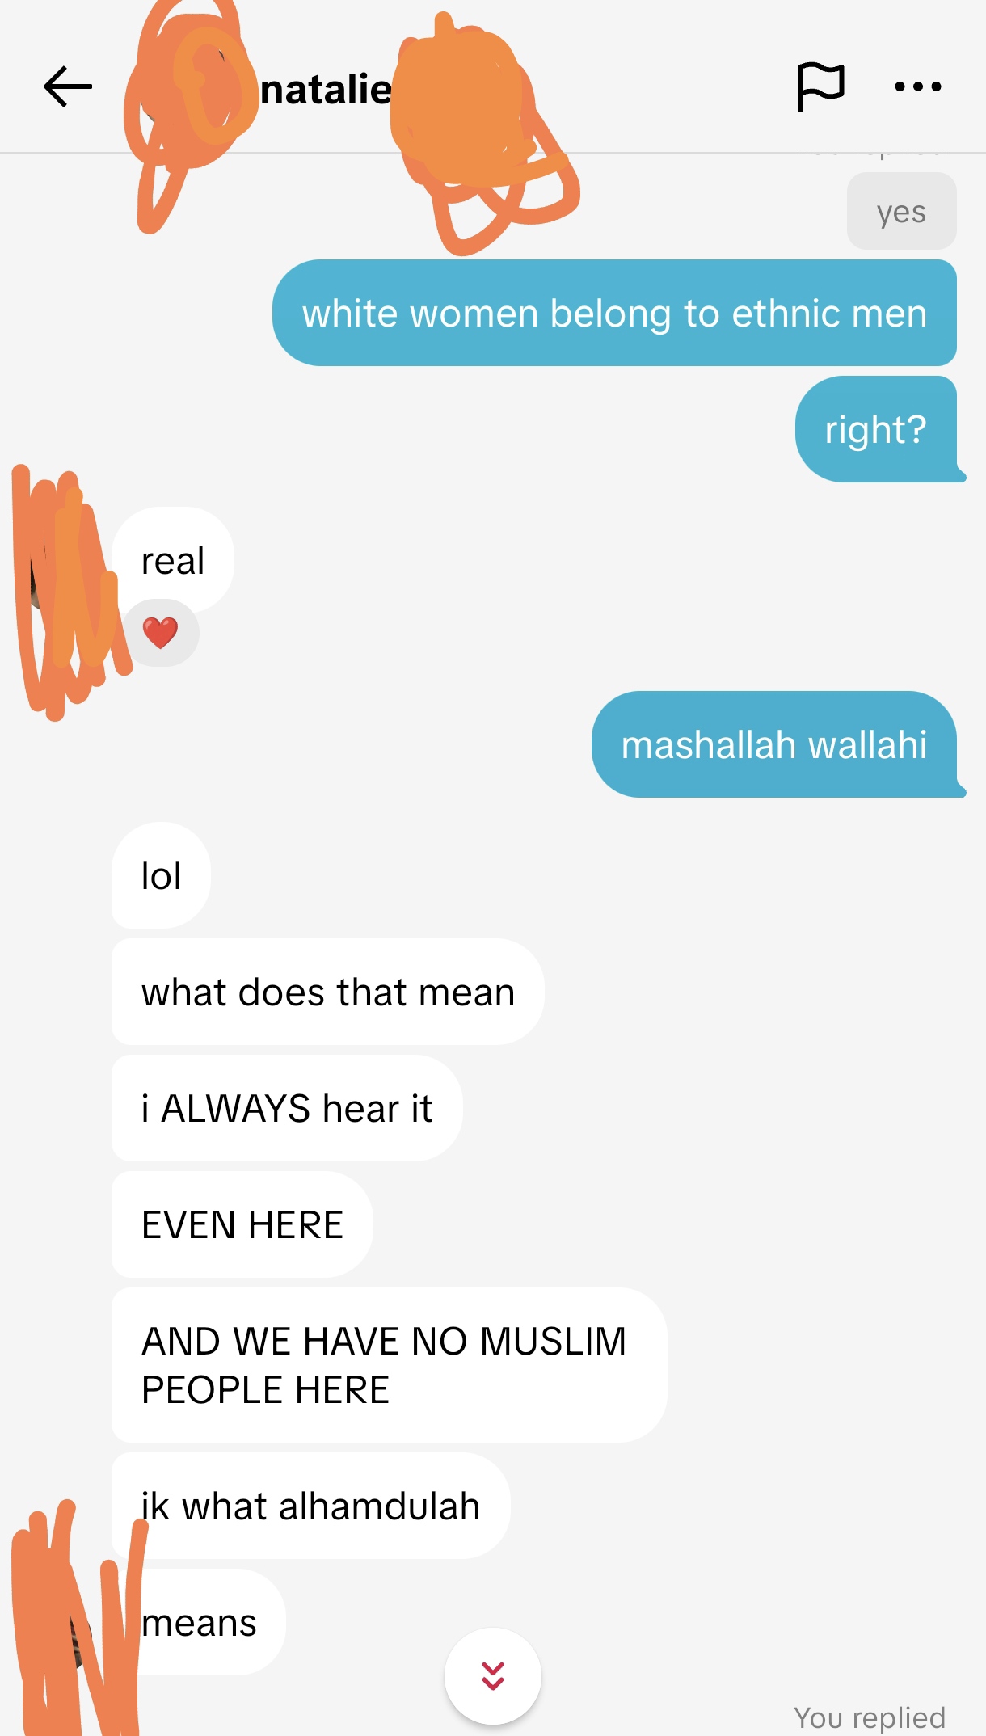Select the "mashallah wallahi" sent message

[x=776, y=744]
